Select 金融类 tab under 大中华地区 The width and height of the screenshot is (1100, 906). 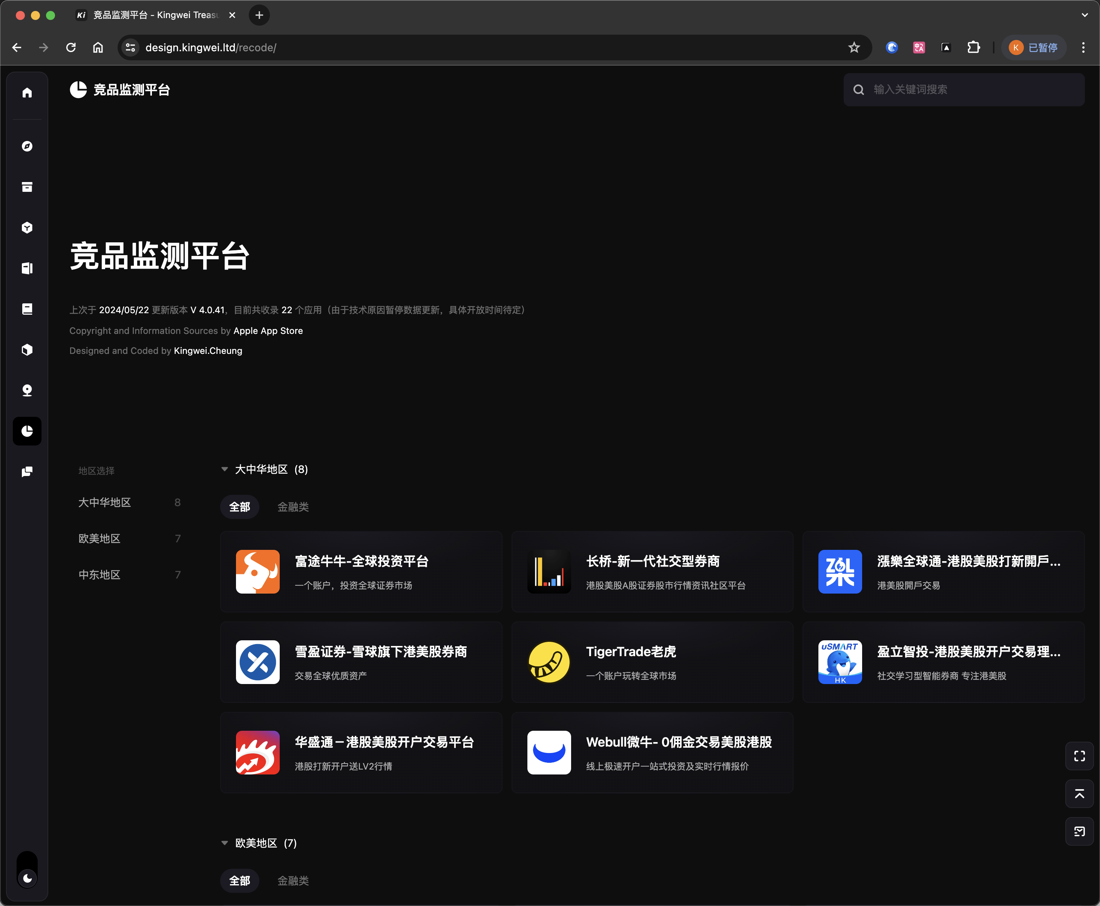[x=293, y=507]
